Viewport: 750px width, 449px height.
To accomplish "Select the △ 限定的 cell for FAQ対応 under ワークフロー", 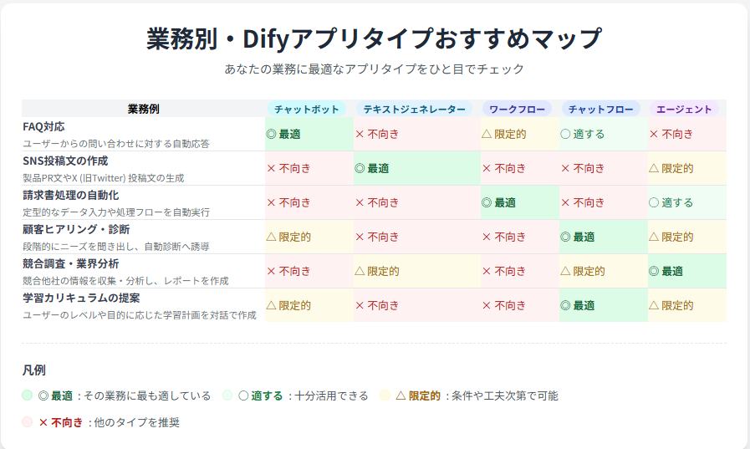I will tap(519, 134).
